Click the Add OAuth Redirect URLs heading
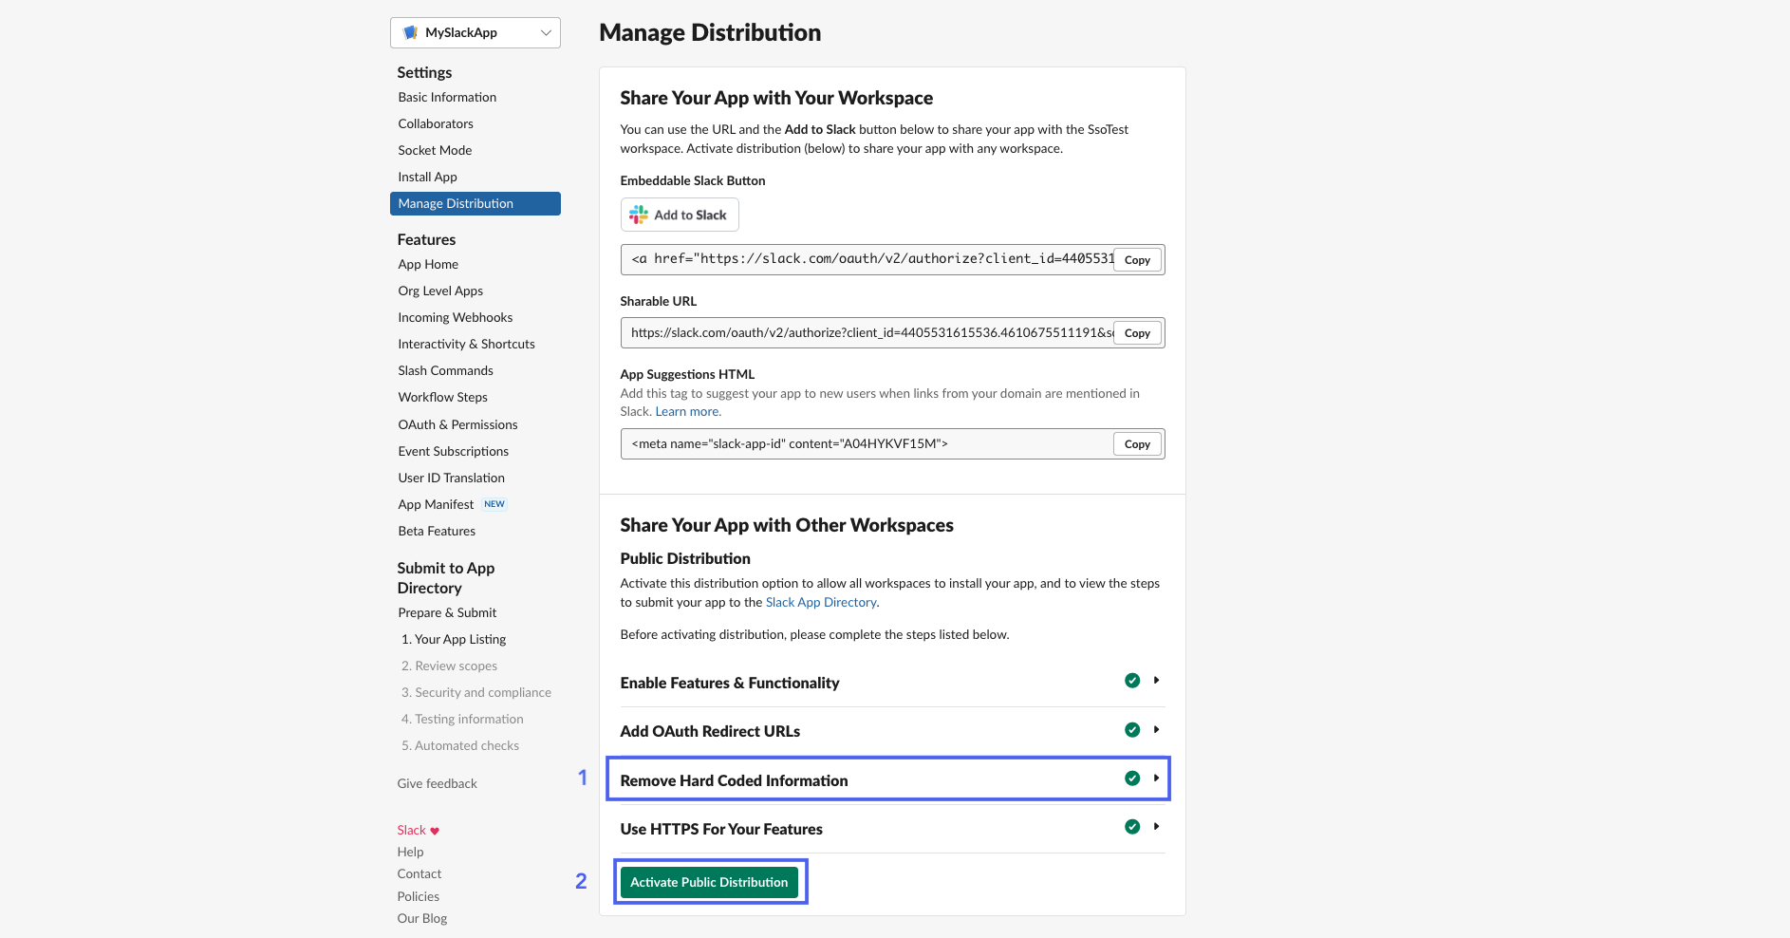 (710, 731)
